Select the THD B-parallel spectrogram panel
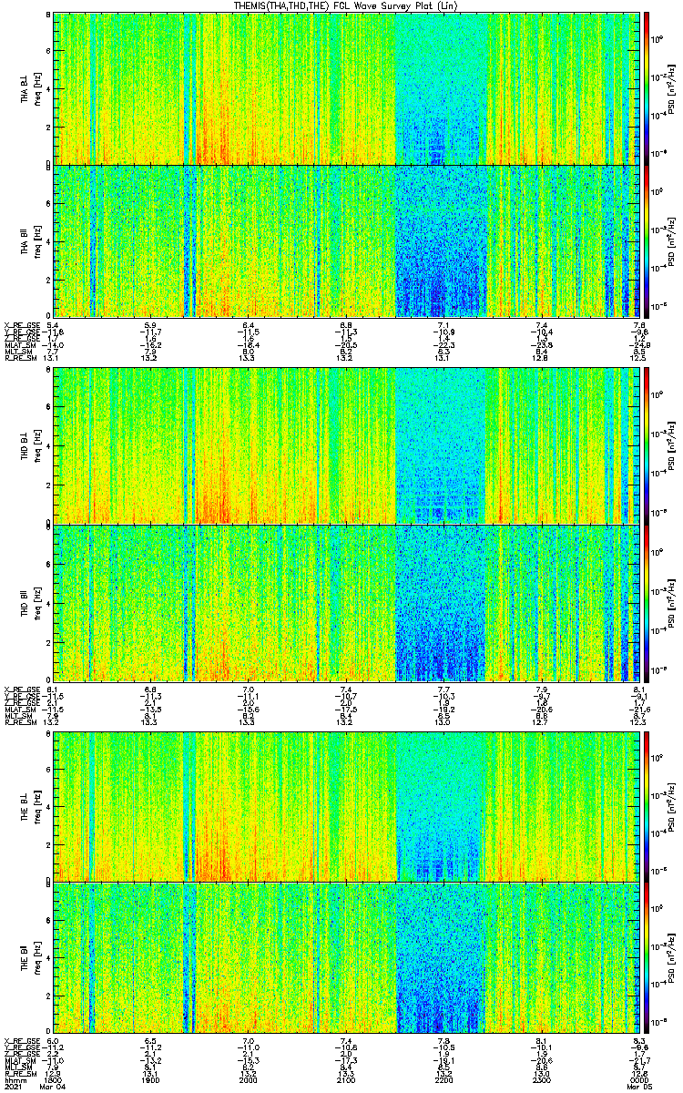The height and width of the screenshot is (1093, 683). click(x=346, y=601)
